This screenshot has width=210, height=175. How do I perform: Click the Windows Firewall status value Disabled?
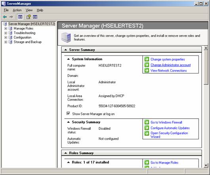pos(105,129)
